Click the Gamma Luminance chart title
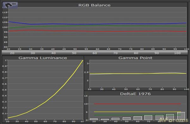The height and width of the screenshot is (124, 190). pos(43,58)
